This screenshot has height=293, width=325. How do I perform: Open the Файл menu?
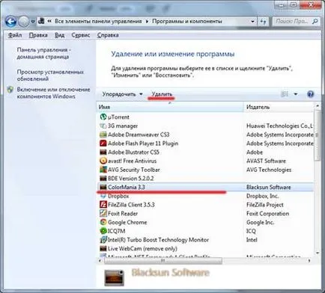15,35
